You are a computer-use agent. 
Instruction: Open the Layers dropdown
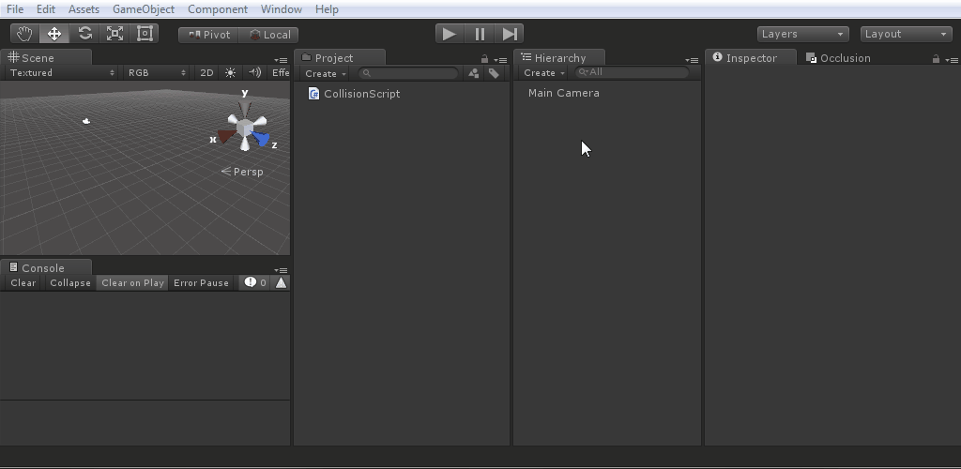coord(803,35)
